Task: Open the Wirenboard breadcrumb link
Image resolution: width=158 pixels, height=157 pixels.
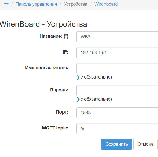Action: click(x=106, y=4)
